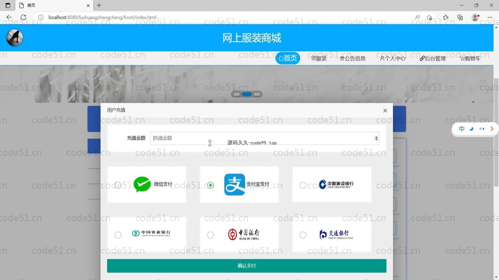Open the tab actions menu icon
The width and height of the screenshot is (499, 280).
(8, 5)
